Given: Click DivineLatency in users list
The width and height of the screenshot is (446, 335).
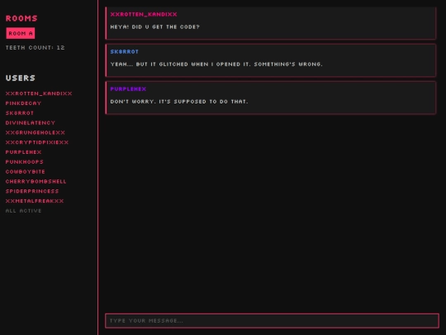Looking at the screenshot, I should coord(31,122).
